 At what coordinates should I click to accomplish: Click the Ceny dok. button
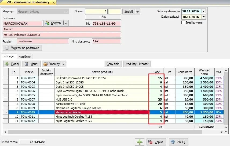113,64
